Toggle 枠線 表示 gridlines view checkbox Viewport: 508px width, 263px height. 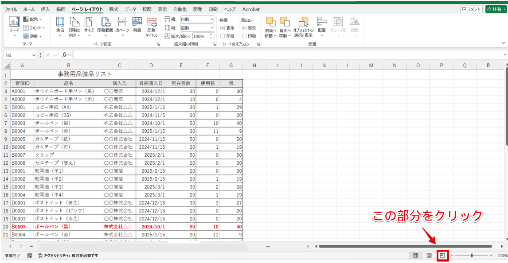(x=223, y=28)
